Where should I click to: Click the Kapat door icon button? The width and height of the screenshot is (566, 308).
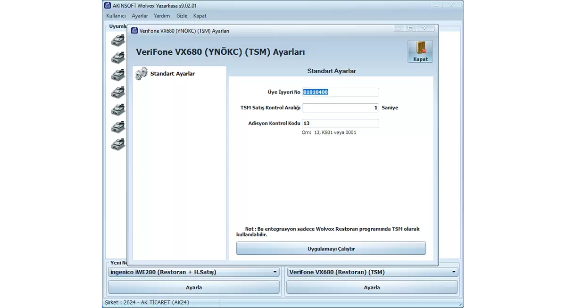coord(420,51)
